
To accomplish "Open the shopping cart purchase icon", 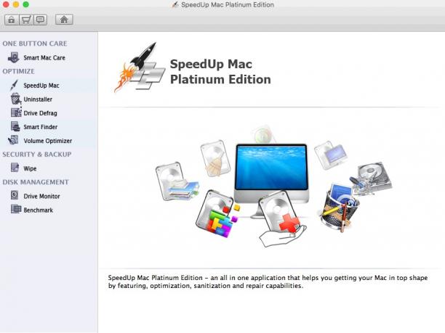I will pos(26,20).
